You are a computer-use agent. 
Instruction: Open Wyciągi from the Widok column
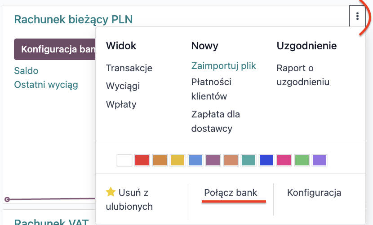click(123, 86)
